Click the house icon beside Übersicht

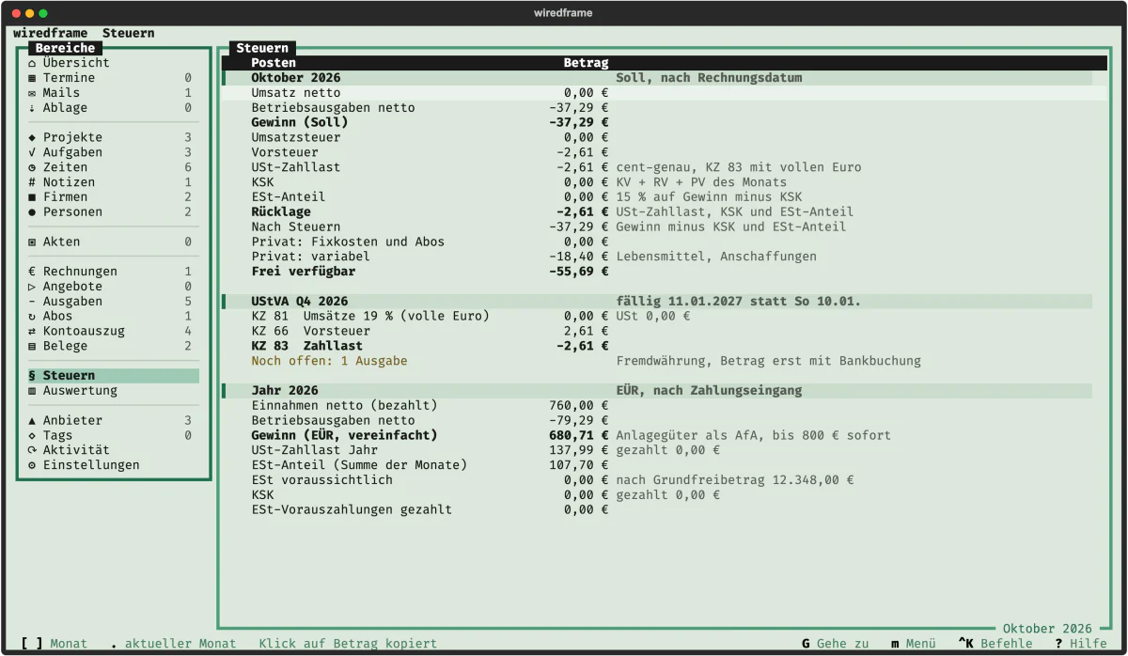point(32,63)
